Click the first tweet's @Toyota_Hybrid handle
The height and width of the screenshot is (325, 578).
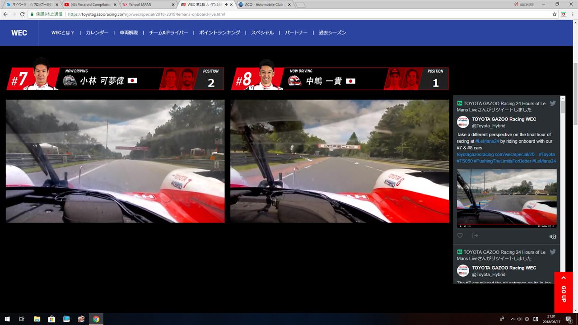[x=489, y=126]
